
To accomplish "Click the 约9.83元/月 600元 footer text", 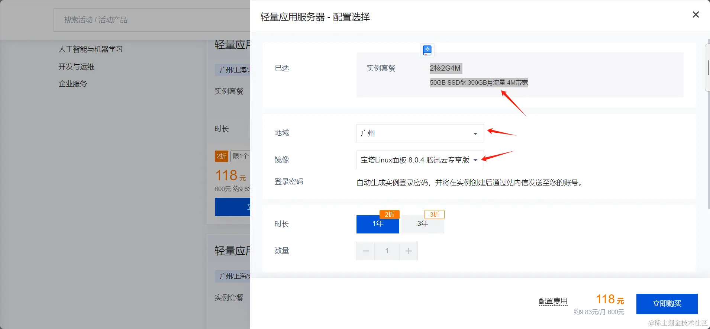I will pyautogui.click(x=599, y=312).
